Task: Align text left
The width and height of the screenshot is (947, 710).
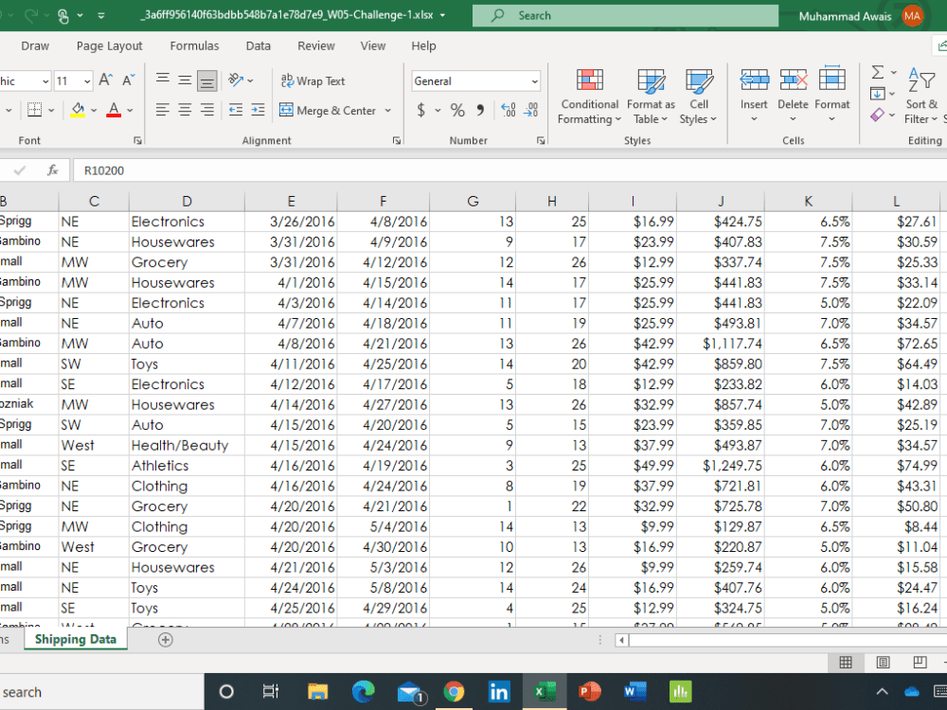Action: [163, 110]
